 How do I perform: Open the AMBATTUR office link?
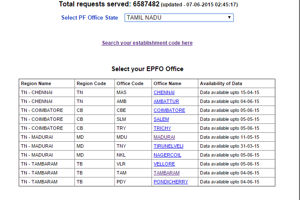166,101
